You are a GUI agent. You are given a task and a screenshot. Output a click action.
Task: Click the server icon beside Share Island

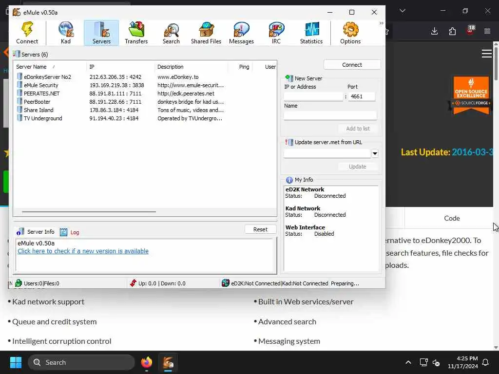click(x=19, y=110)
